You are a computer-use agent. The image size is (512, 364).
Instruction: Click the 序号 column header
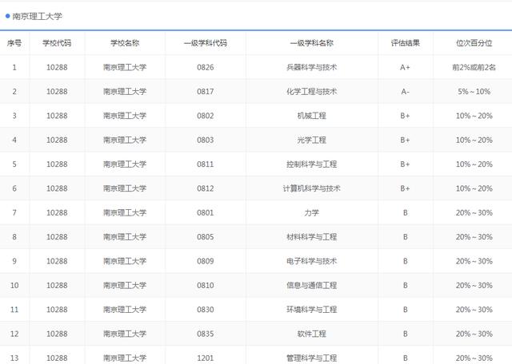14,43
